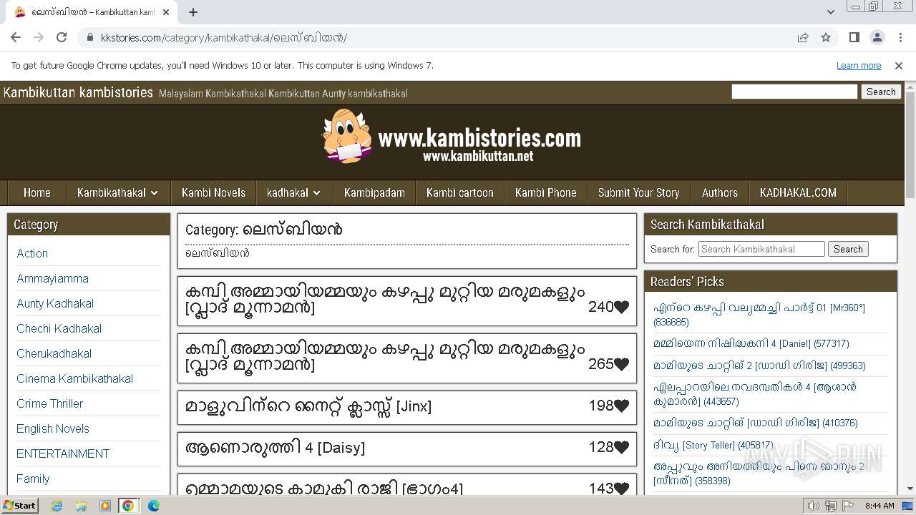The image size is (916, 515).
Task: Click the browser forward arrow
Action: [x=39, y=37]
